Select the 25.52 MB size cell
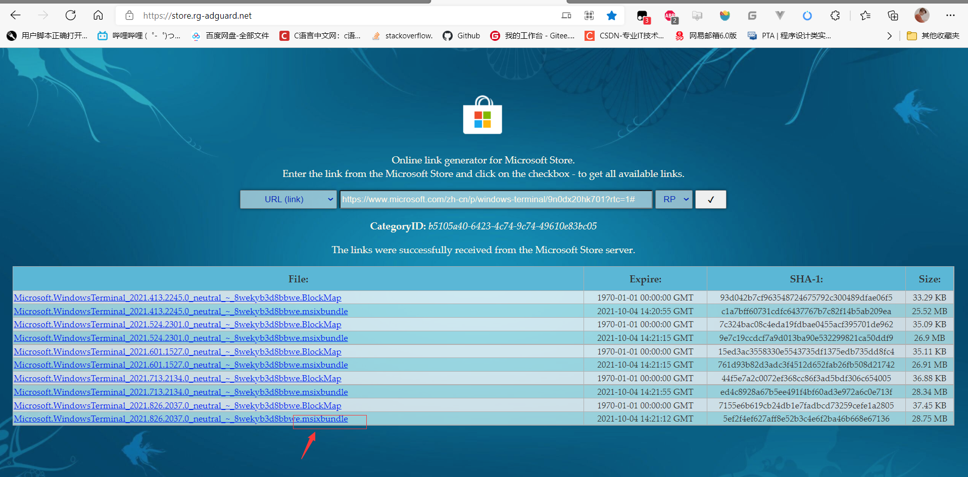Image resolution: width=968 pixels, height=477 pixels. 930,311
